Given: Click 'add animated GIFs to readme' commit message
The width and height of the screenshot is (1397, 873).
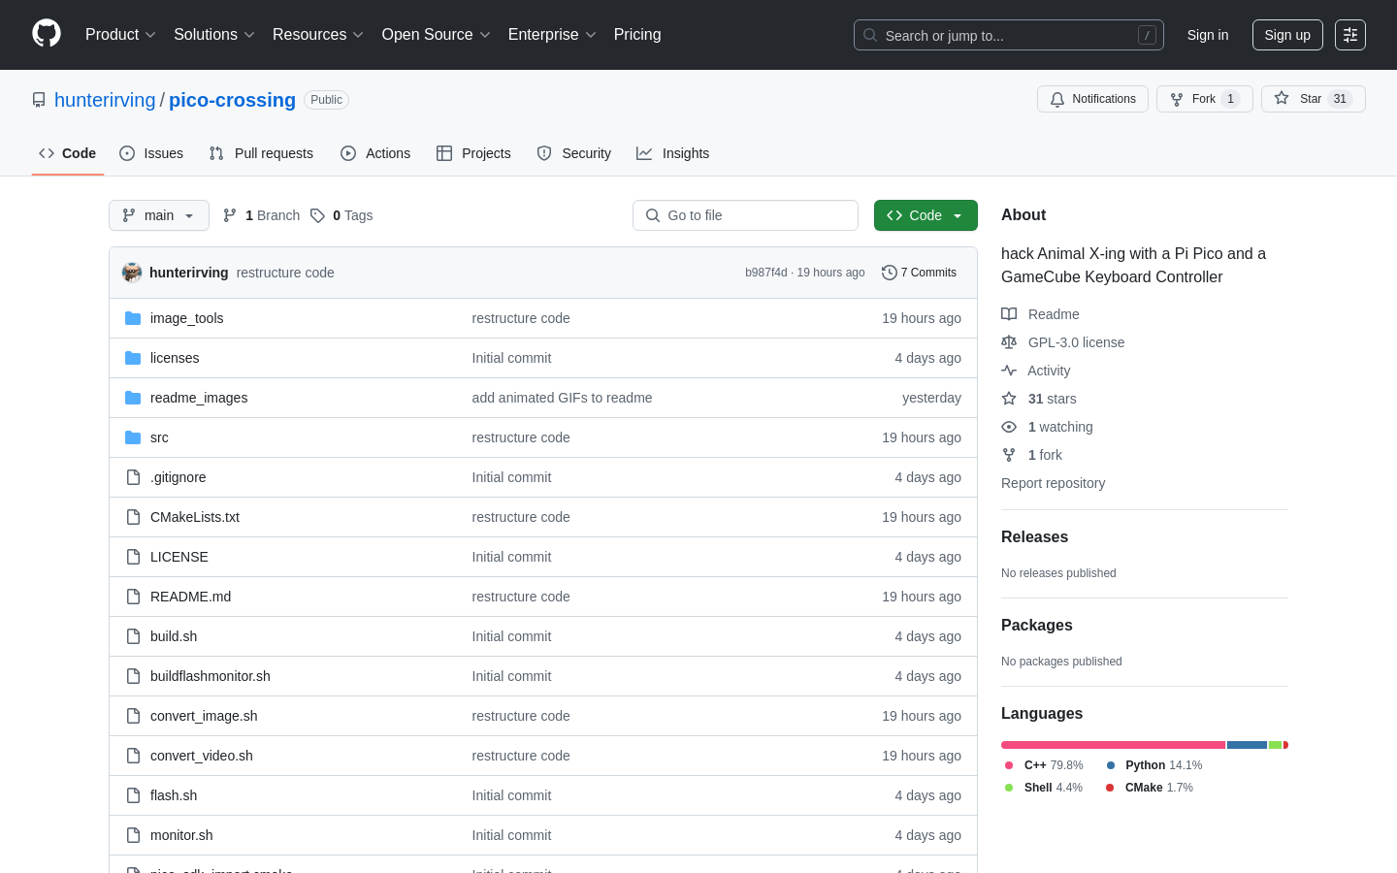Looking at the screenshot, I should click(562, 398).
